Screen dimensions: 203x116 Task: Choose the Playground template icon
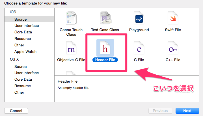(x=139, y=18)
